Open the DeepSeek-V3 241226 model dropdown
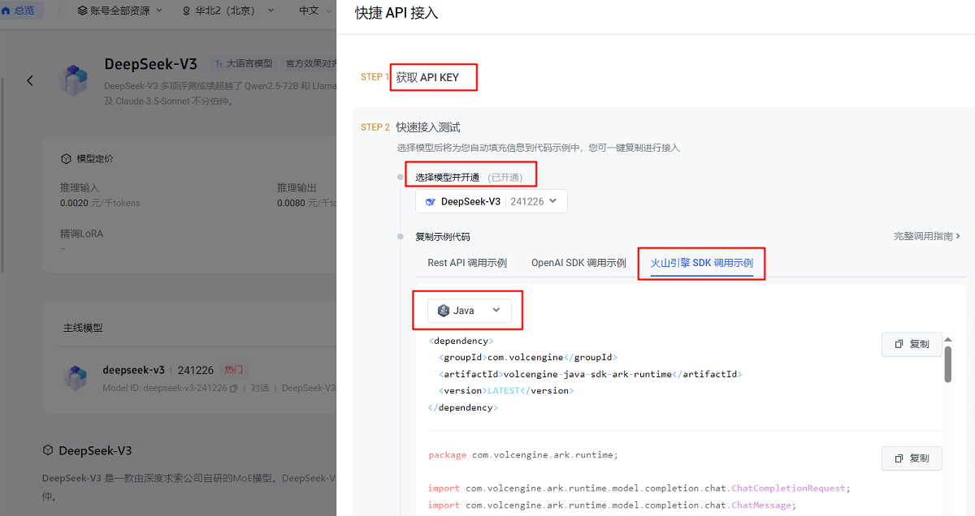The height and width of the screenshot is (516, 975). [492, 201]
